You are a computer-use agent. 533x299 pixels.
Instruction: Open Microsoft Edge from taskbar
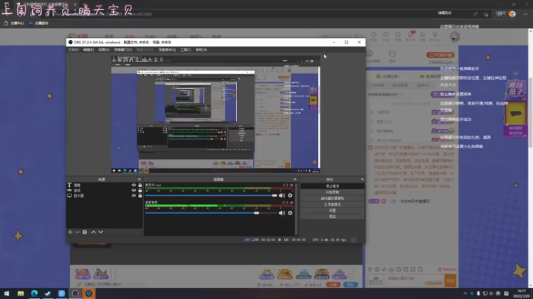35,293
